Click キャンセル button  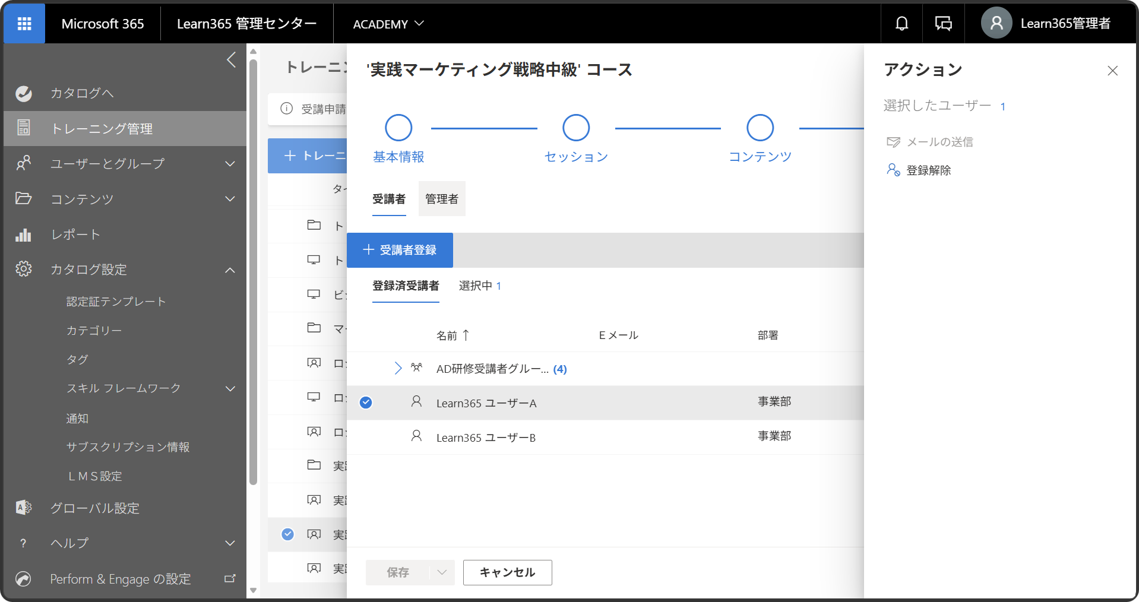(x=508, y=572)
